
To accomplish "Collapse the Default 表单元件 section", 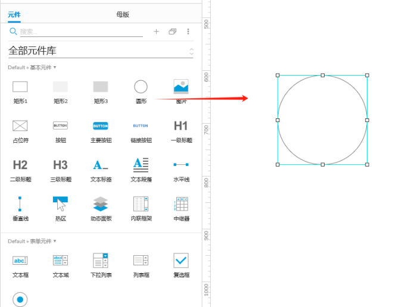I will tap(32, 242).
